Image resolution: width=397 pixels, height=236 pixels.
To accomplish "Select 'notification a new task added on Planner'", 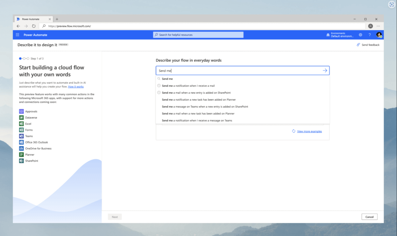I will click(243, 99).
